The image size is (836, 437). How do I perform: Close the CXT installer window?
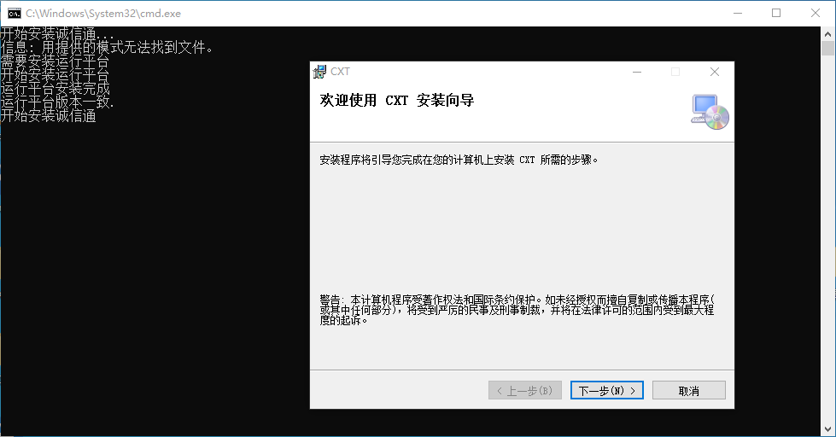pos(715,72)
